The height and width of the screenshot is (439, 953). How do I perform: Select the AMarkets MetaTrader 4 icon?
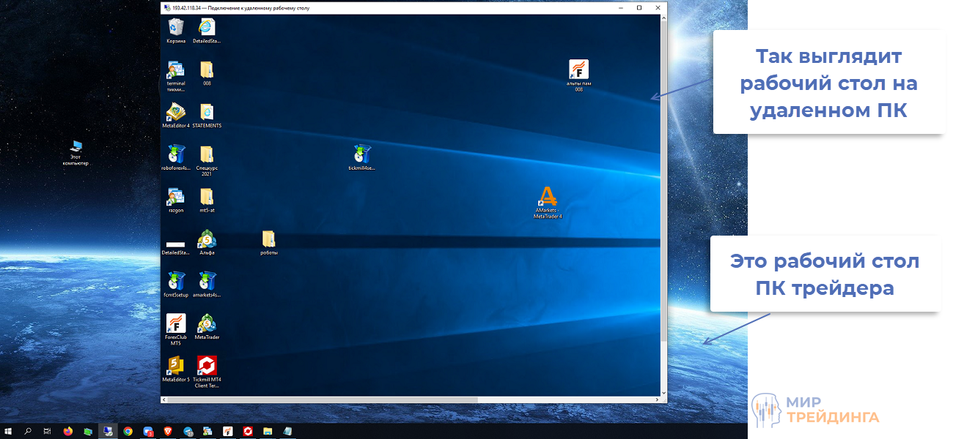[x=548, y=197]
